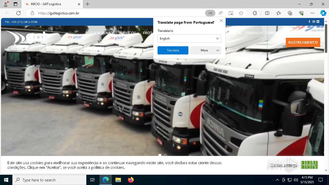Viewport: 329px width, 185px height.
Task: Click Microsoft Edge taskbar icon
Action: (106, 180)
